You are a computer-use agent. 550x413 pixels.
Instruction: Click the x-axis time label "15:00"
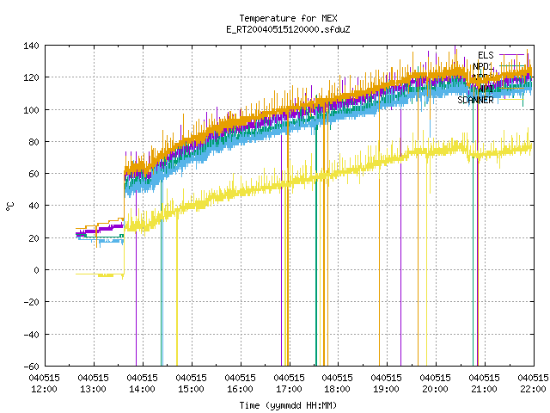[191, 389]
